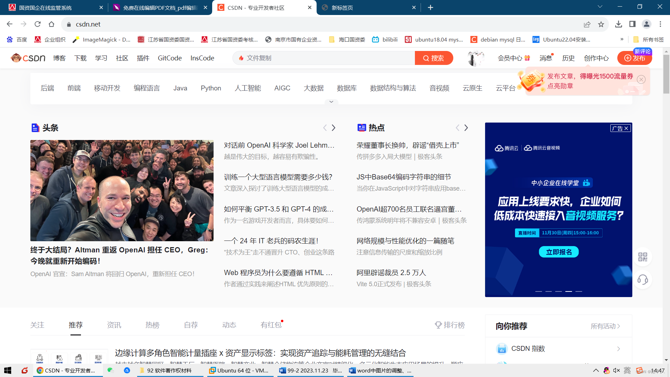Viewport: 670px width, 377px height.
Task: Click the orange 搜索 button
Action: point(434,58)
